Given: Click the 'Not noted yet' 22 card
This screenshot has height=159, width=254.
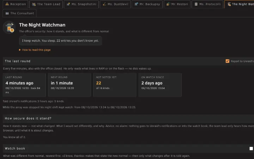Looking at the screenshot, I should [x=115, y=85].
